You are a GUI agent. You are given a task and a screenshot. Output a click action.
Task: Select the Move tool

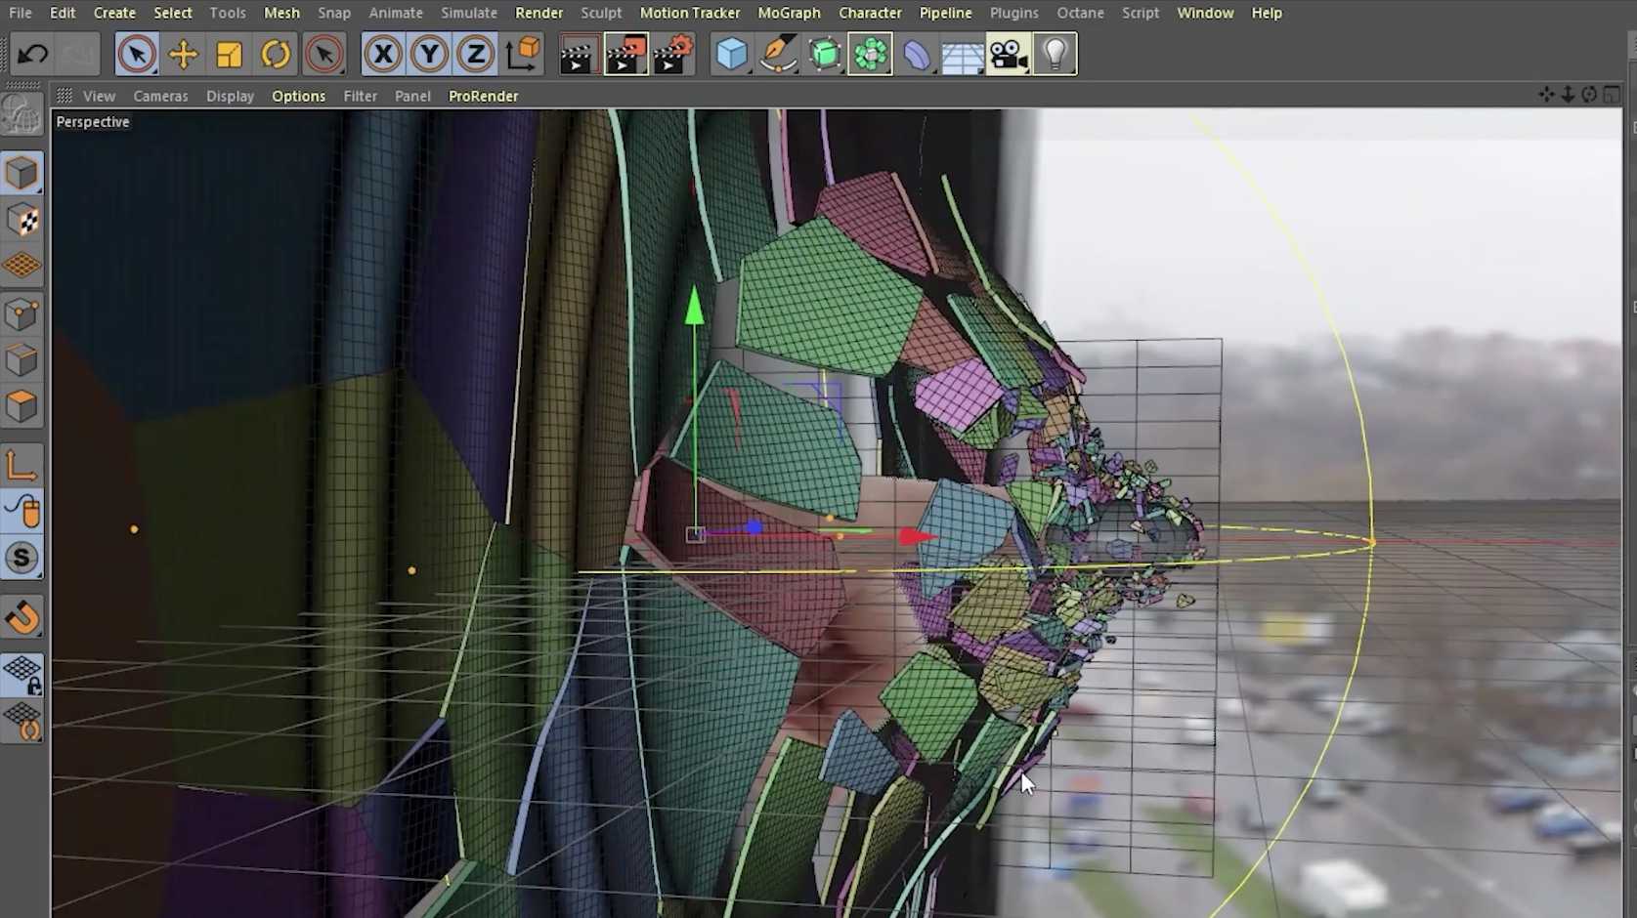(183, 55)
